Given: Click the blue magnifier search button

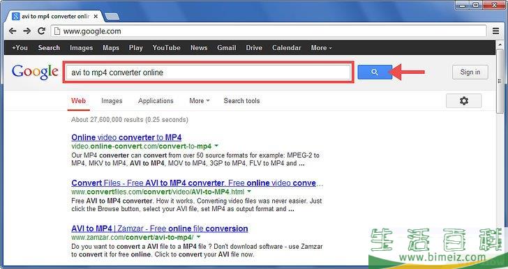Looking at the screenshot, I should (375, 72).
